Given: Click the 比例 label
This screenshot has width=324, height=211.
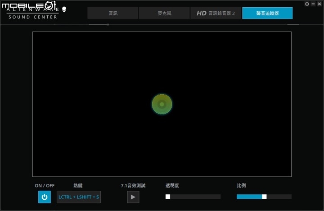Looking at the screenshot, I should click(x=241, y=186).
